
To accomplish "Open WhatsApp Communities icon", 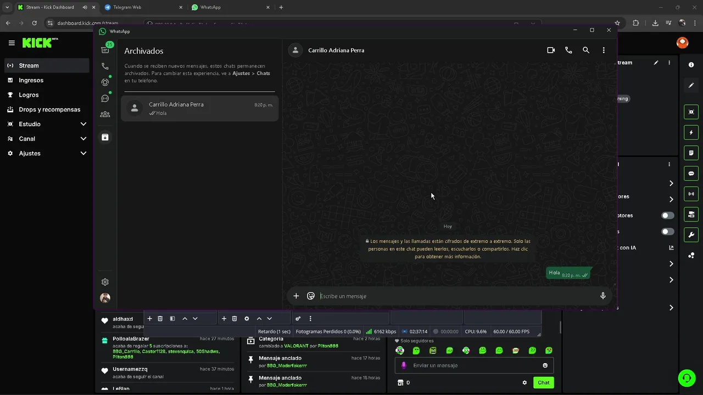I will tap(105, 114).
